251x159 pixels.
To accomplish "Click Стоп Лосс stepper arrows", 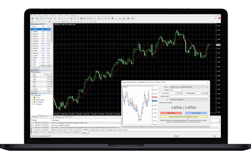I will pos(181,93).
